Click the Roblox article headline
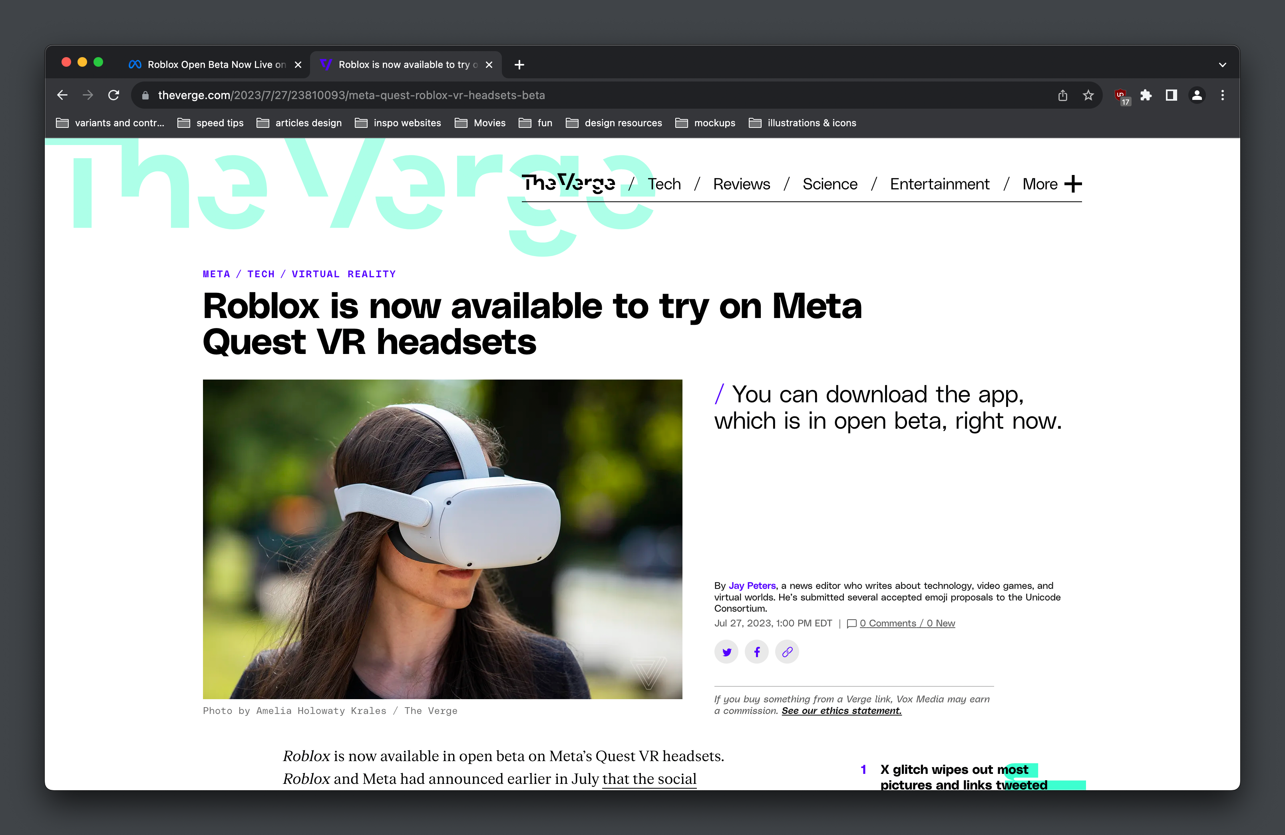 (532, 324)
